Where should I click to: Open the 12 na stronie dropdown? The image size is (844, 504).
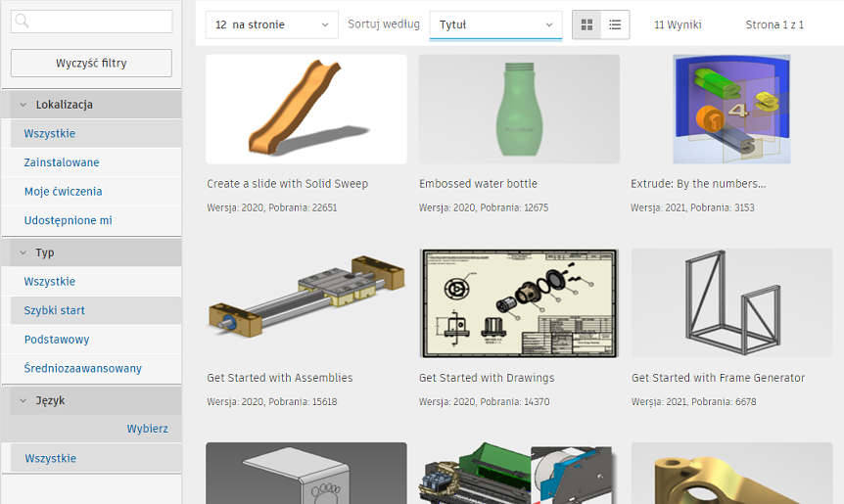pyautogui.click(x=272, y=24)
